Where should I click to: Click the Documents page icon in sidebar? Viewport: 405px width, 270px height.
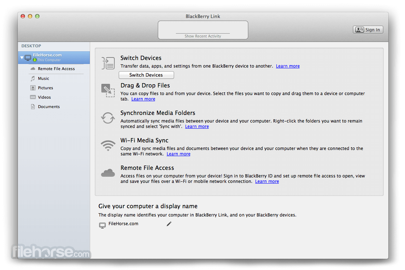33,107
